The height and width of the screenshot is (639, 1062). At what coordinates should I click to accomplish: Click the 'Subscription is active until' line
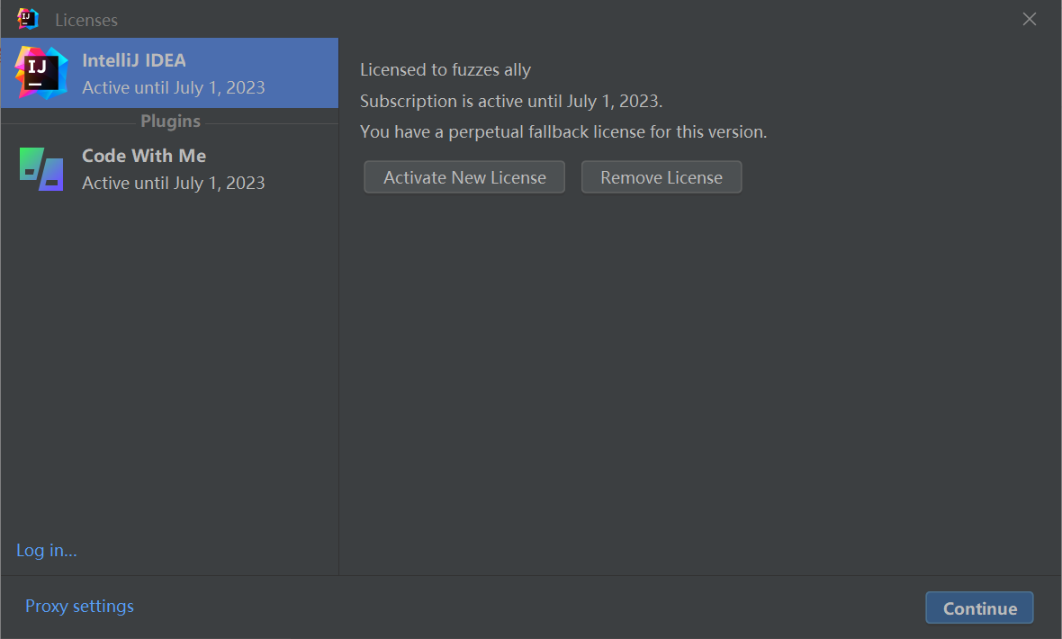511,101
